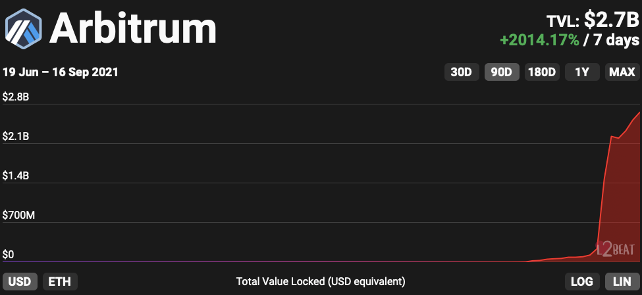Image resolution: width=642 pixels, height=295 pixels.
Task: Show the MAX time range
Action: [622, 72]
